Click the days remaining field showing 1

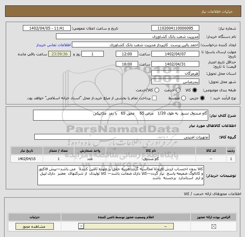(93, 54)
